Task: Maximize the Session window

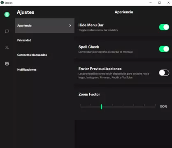Action: [x=160, y=2]
